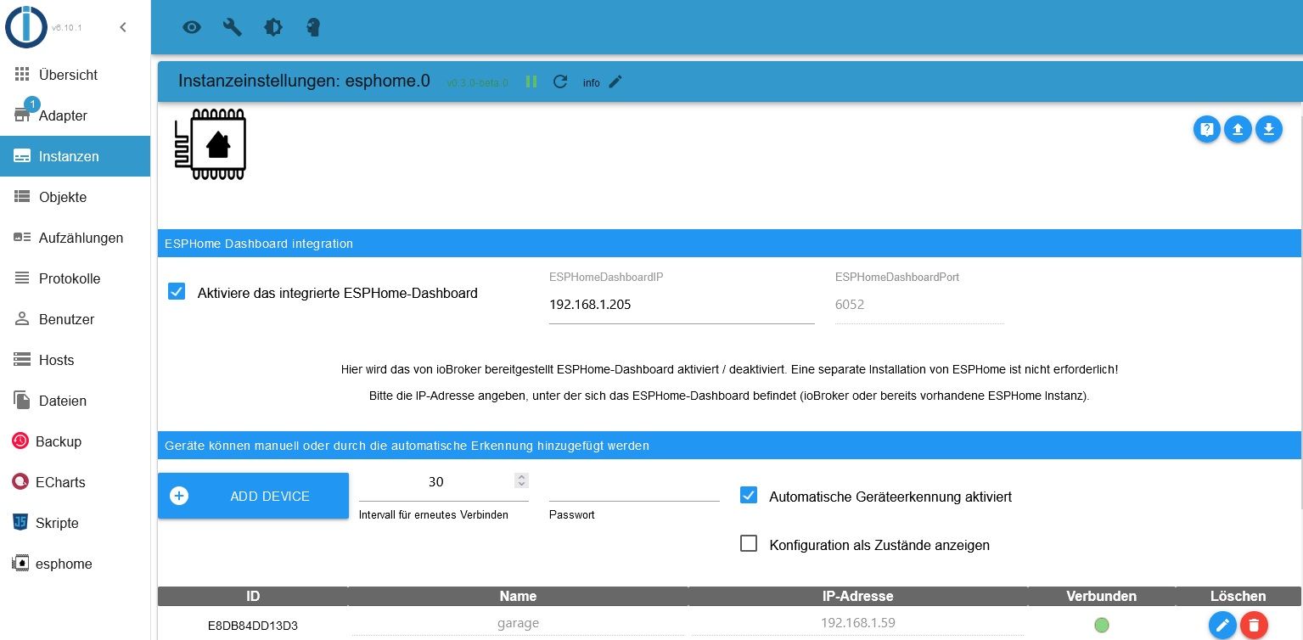Viewport: 1303px width, 640px height.
Task: Select Instanzen in the sidebar
Action: point(75,156)
